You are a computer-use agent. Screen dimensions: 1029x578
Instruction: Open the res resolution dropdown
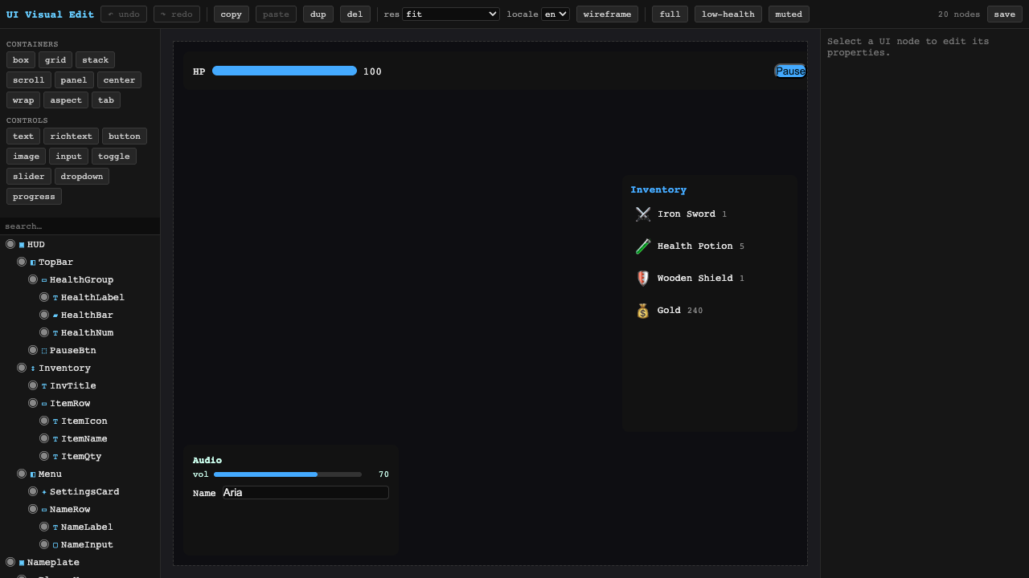(451, 14)
